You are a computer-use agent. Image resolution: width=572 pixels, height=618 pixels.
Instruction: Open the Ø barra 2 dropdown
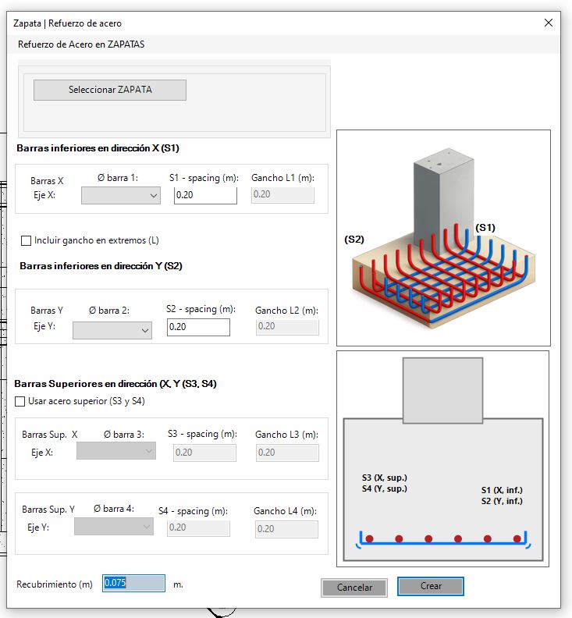(112, 330)
